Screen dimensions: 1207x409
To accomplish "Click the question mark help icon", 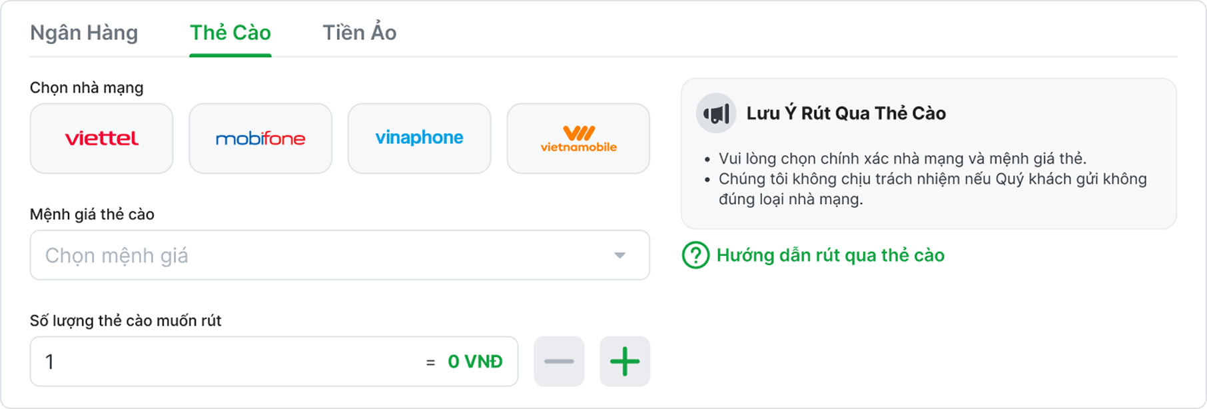I will (695, 255).
